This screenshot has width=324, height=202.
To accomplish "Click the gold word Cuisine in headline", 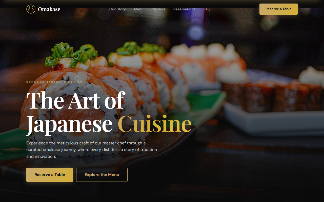I will point(155,124).
